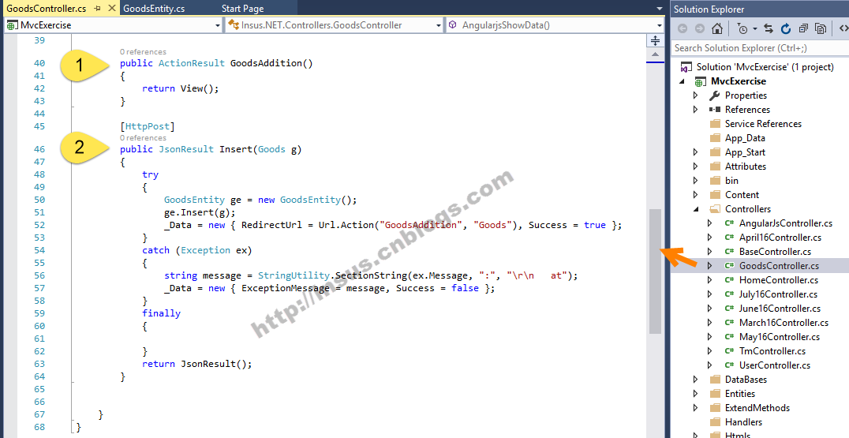Viewport: 849px width, 438px height.
Task: Refresh Solution Explorer
Action: (x=786, y=28)
